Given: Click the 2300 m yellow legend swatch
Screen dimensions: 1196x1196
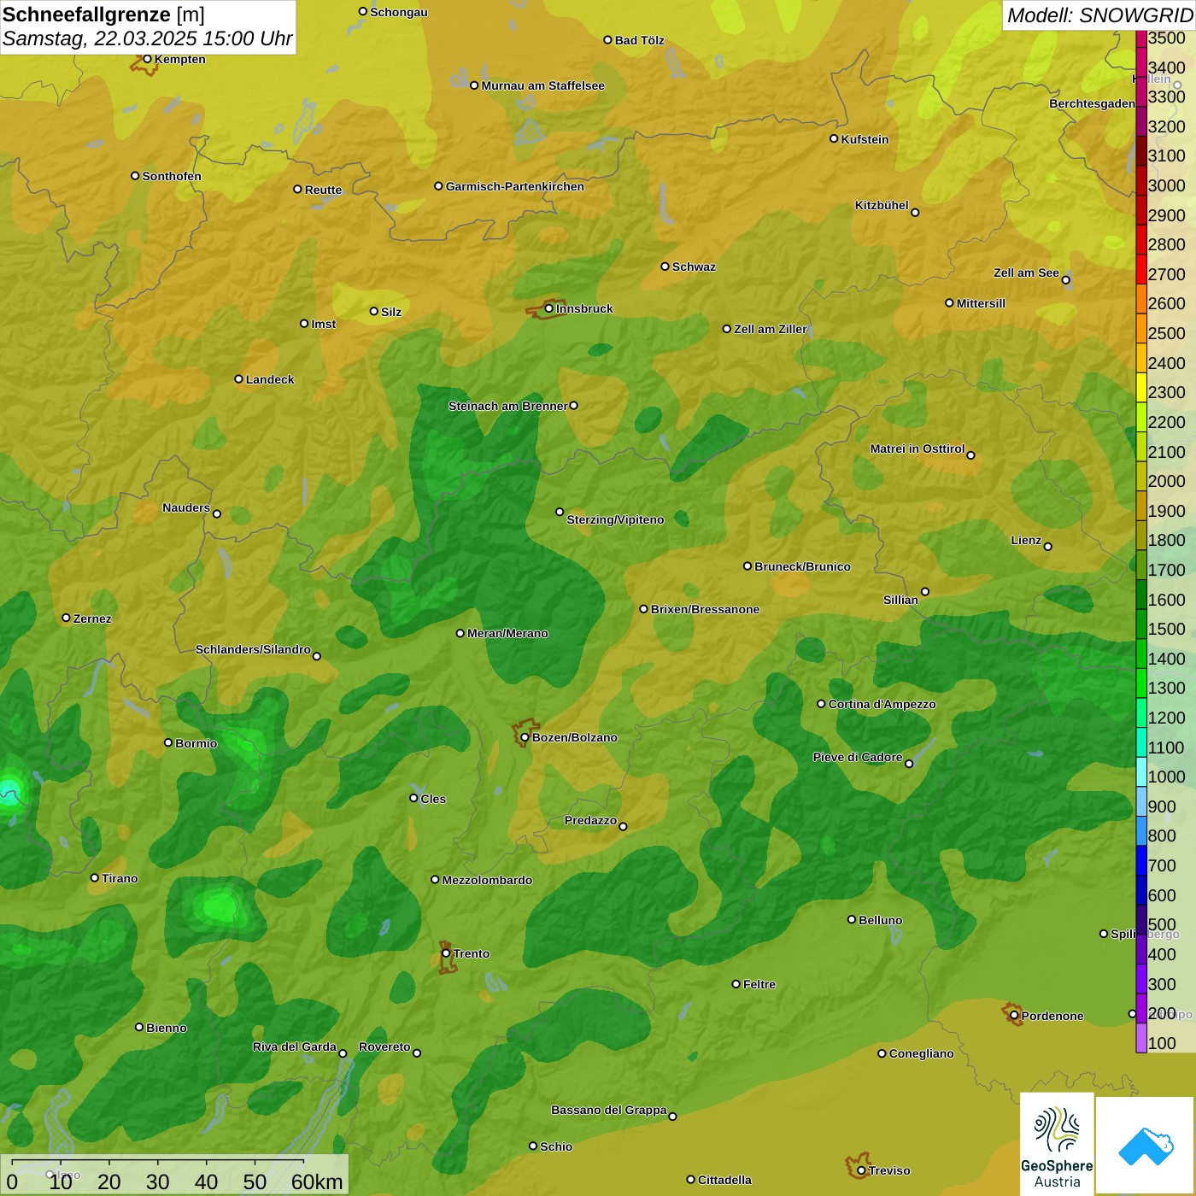Looking at the screenshot, I should click(x=1141, y=388).
